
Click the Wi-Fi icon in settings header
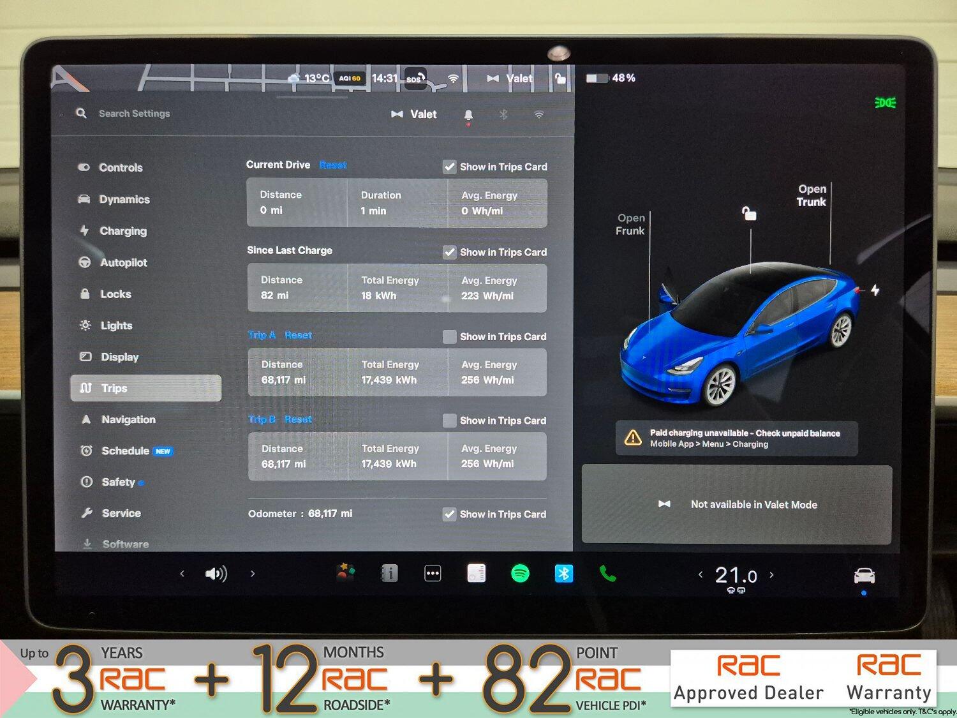point(539,114)
